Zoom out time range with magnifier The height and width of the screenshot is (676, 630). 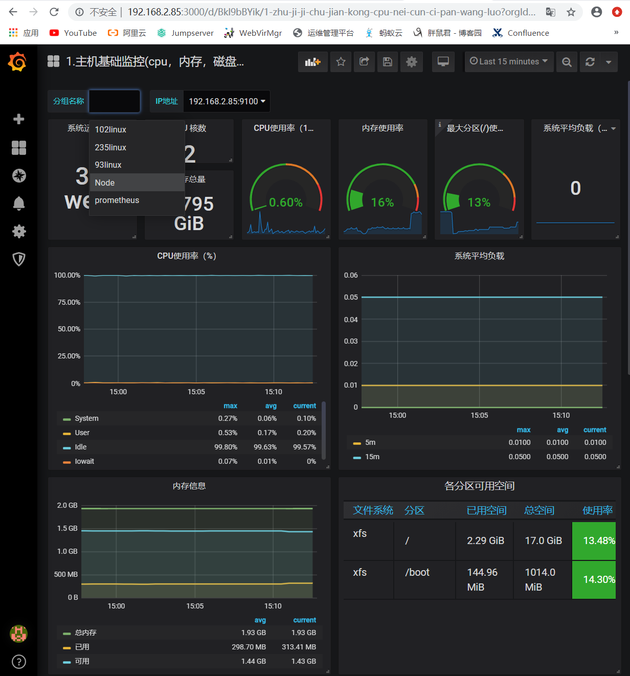pos(567,62)
